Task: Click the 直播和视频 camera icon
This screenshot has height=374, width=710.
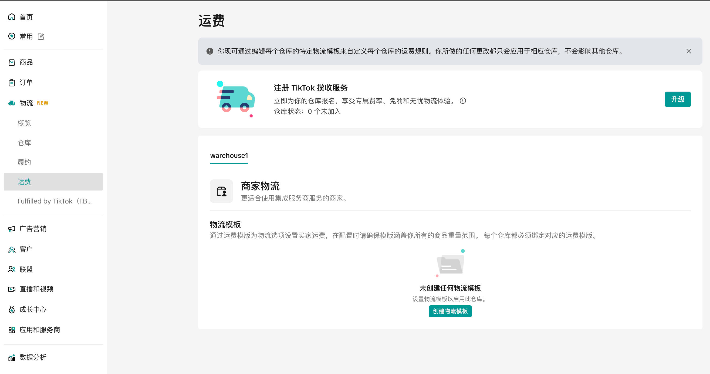Action: [x=12, y=289]
